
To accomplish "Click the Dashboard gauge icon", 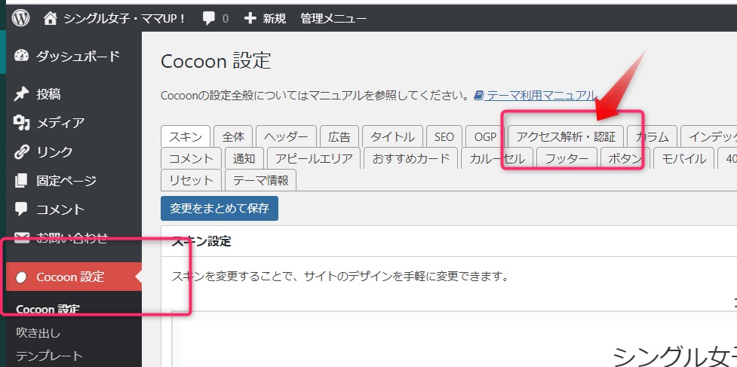I will pyautogui.click(x=22, y=57).
